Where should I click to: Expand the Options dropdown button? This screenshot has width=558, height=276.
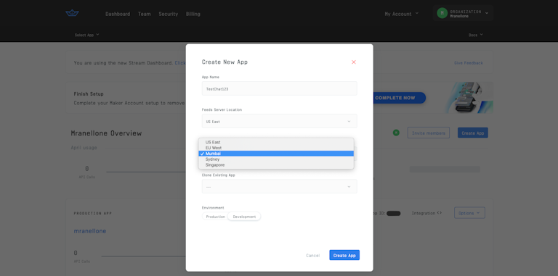click(469, 213)
